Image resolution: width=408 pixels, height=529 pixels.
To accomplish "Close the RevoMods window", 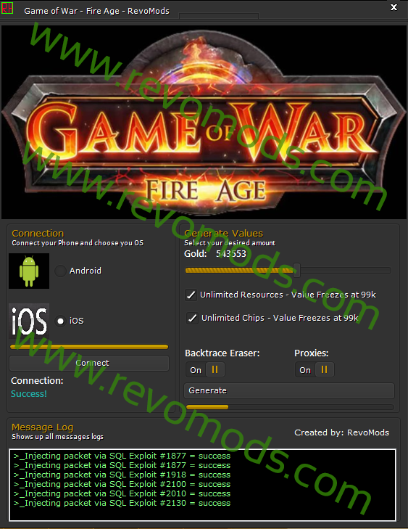I will (394, 7).
